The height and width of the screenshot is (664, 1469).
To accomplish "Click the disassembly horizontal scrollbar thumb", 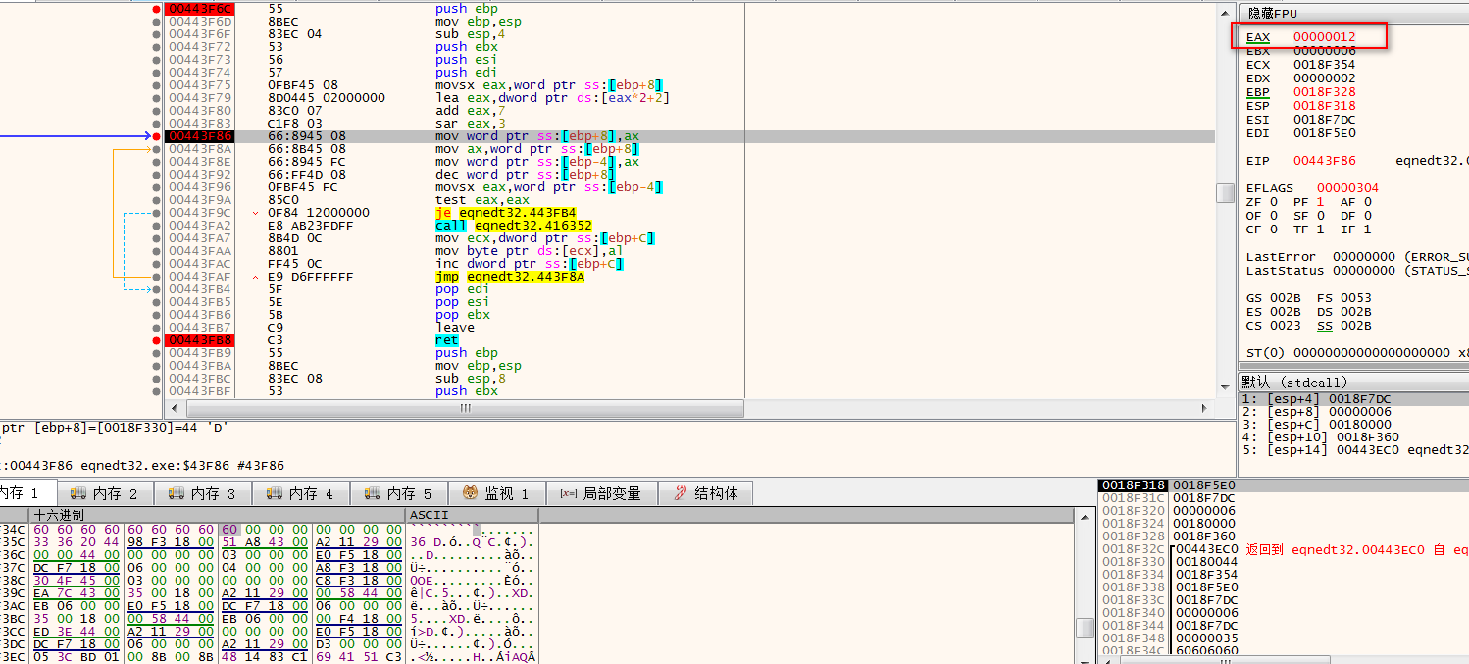I will pyautogui.click(x=466, y=408).
